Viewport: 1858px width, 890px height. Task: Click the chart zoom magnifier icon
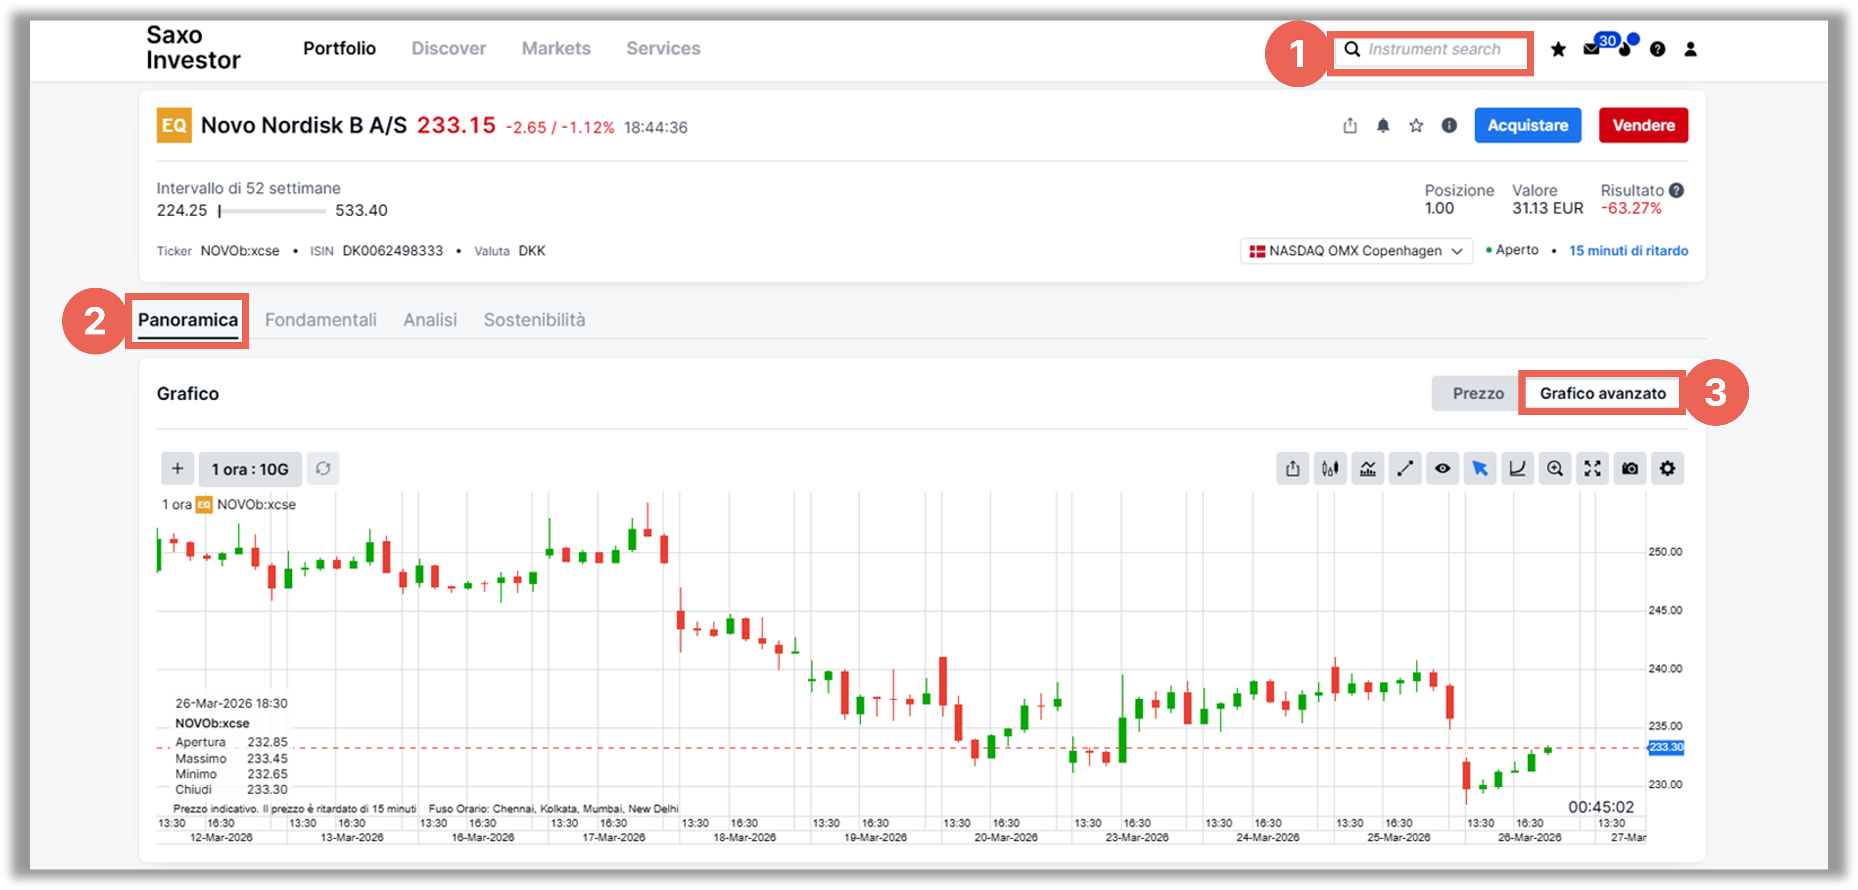(x=1555, y=469)
